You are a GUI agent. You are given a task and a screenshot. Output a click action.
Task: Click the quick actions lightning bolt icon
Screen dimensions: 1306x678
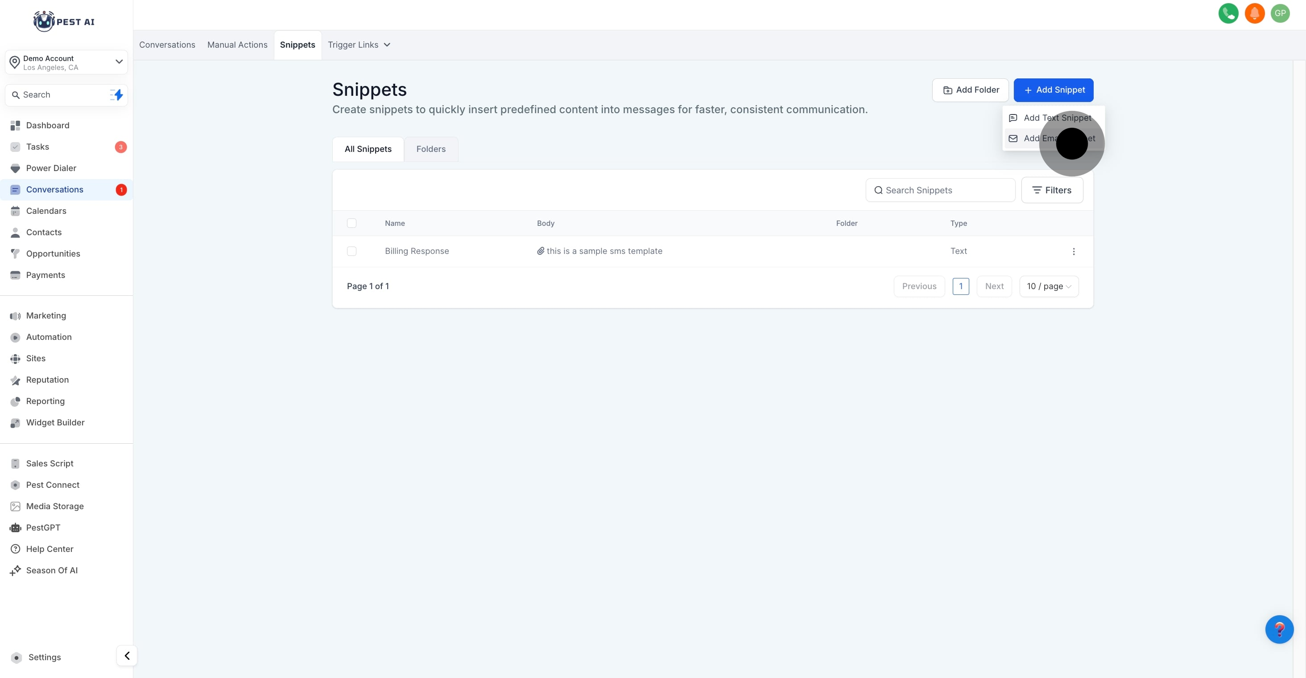pos(117,95)
